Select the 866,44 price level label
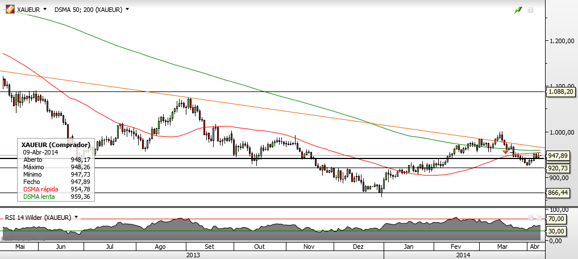Viewport: 578px width, 259px height. (x=559, y=193)
